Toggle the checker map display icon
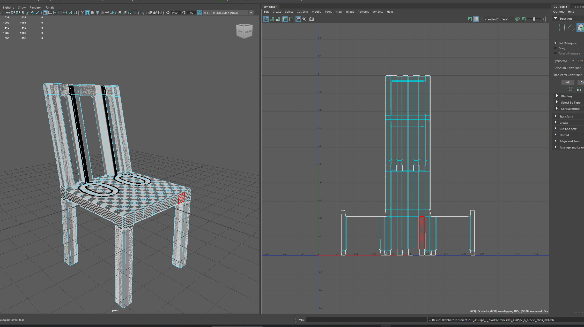584x327 pixels. tap(476, 19)
